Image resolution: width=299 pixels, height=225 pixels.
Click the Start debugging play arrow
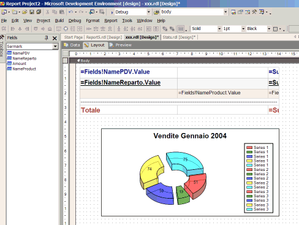(x=112, y=12)
